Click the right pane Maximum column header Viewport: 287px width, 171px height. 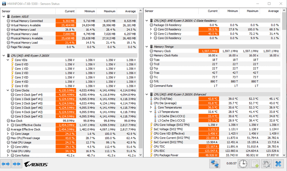coord(250,11)
